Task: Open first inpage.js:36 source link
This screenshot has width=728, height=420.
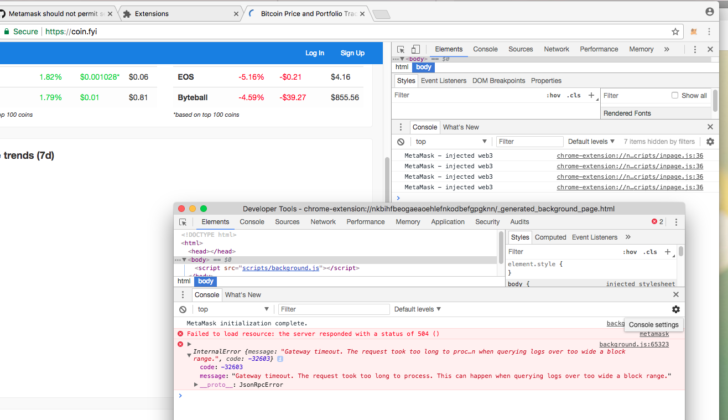Action: 630,156
